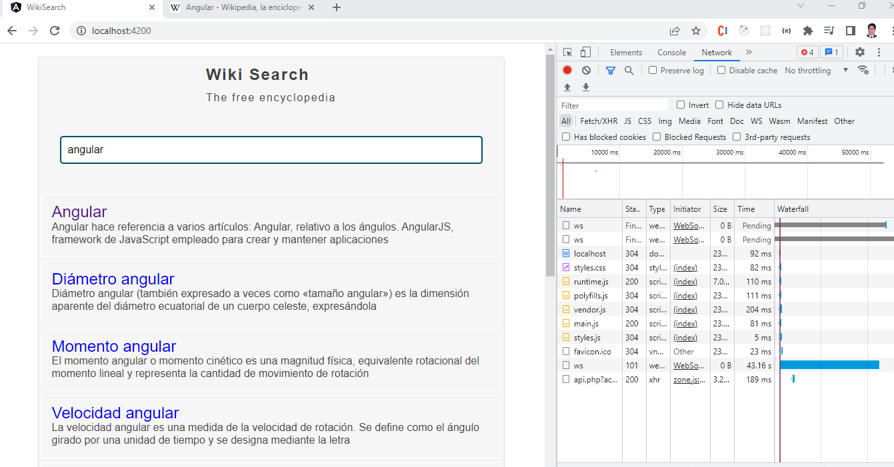894x467 pixels.
Task: Open DevTools settings gear
Action: click(859, 52)
